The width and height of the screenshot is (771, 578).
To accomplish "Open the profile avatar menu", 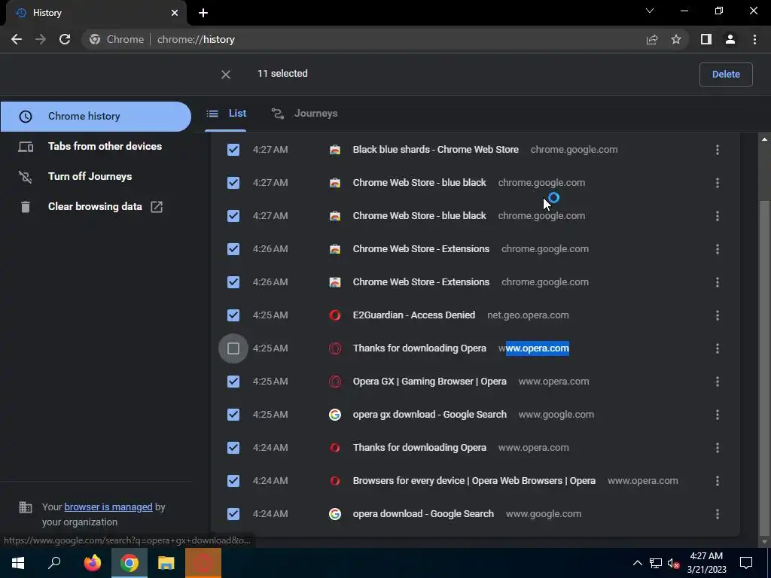I will click(730, 39).
